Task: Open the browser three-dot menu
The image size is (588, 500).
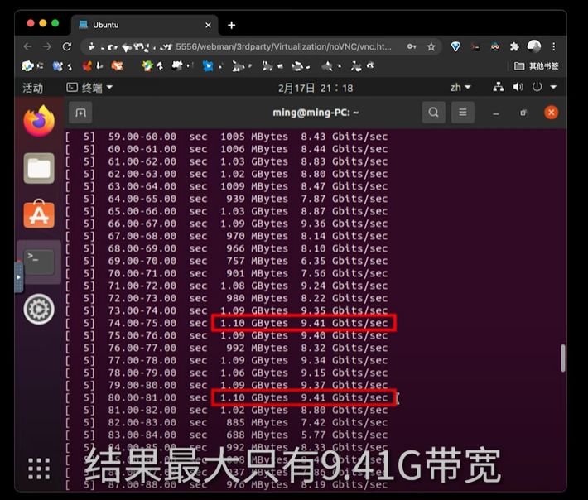Action: pos(553,47)
